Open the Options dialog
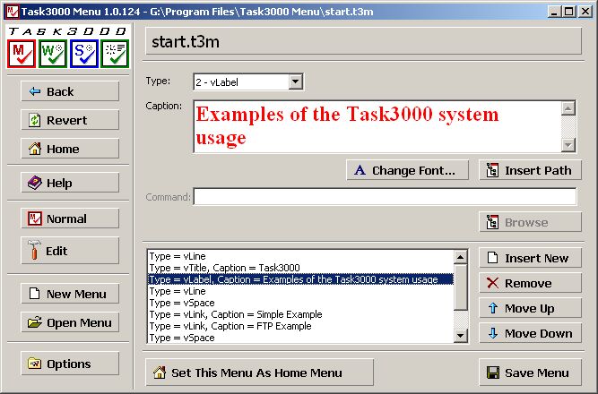This screenshot has width=598, height=394. [70, 364]
